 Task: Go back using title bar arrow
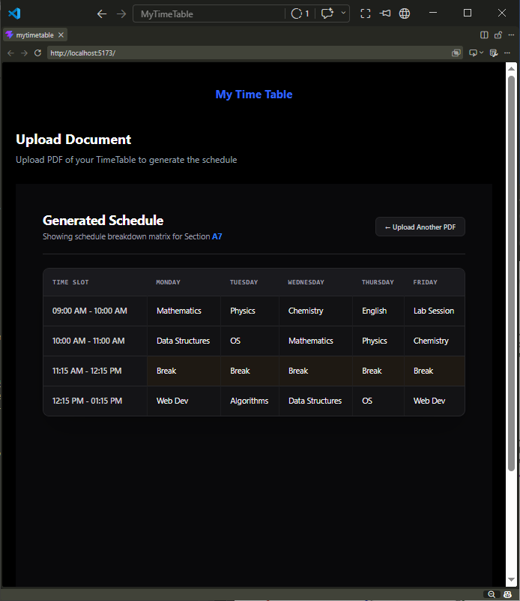(x=102, y=14)
